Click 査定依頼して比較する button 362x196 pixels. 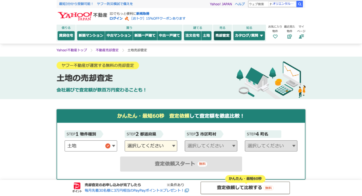(245, 188)
